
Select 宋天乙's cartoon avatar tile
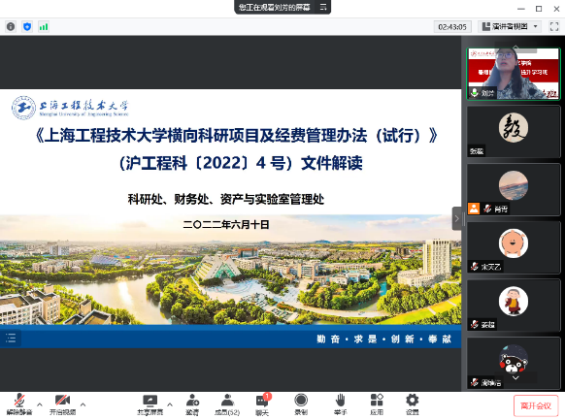click(514, 247)
